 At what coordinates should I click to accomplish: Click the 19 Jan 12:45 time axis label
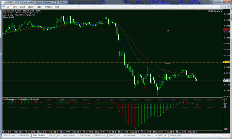point(134,132)
